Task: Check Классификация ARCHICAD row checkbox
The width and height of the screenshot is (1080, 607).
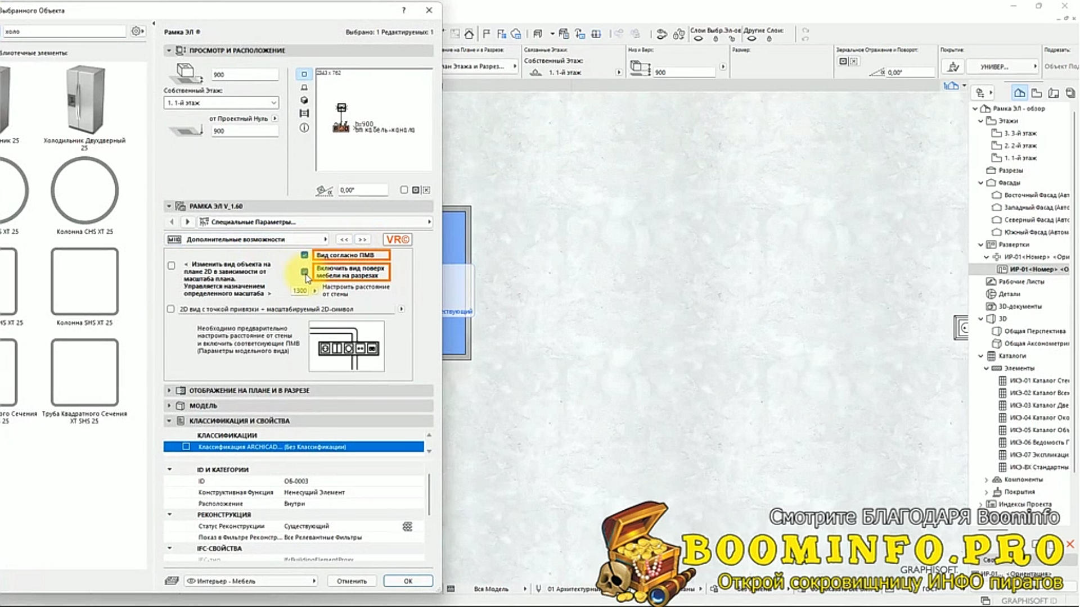Action: click(186, 447)
